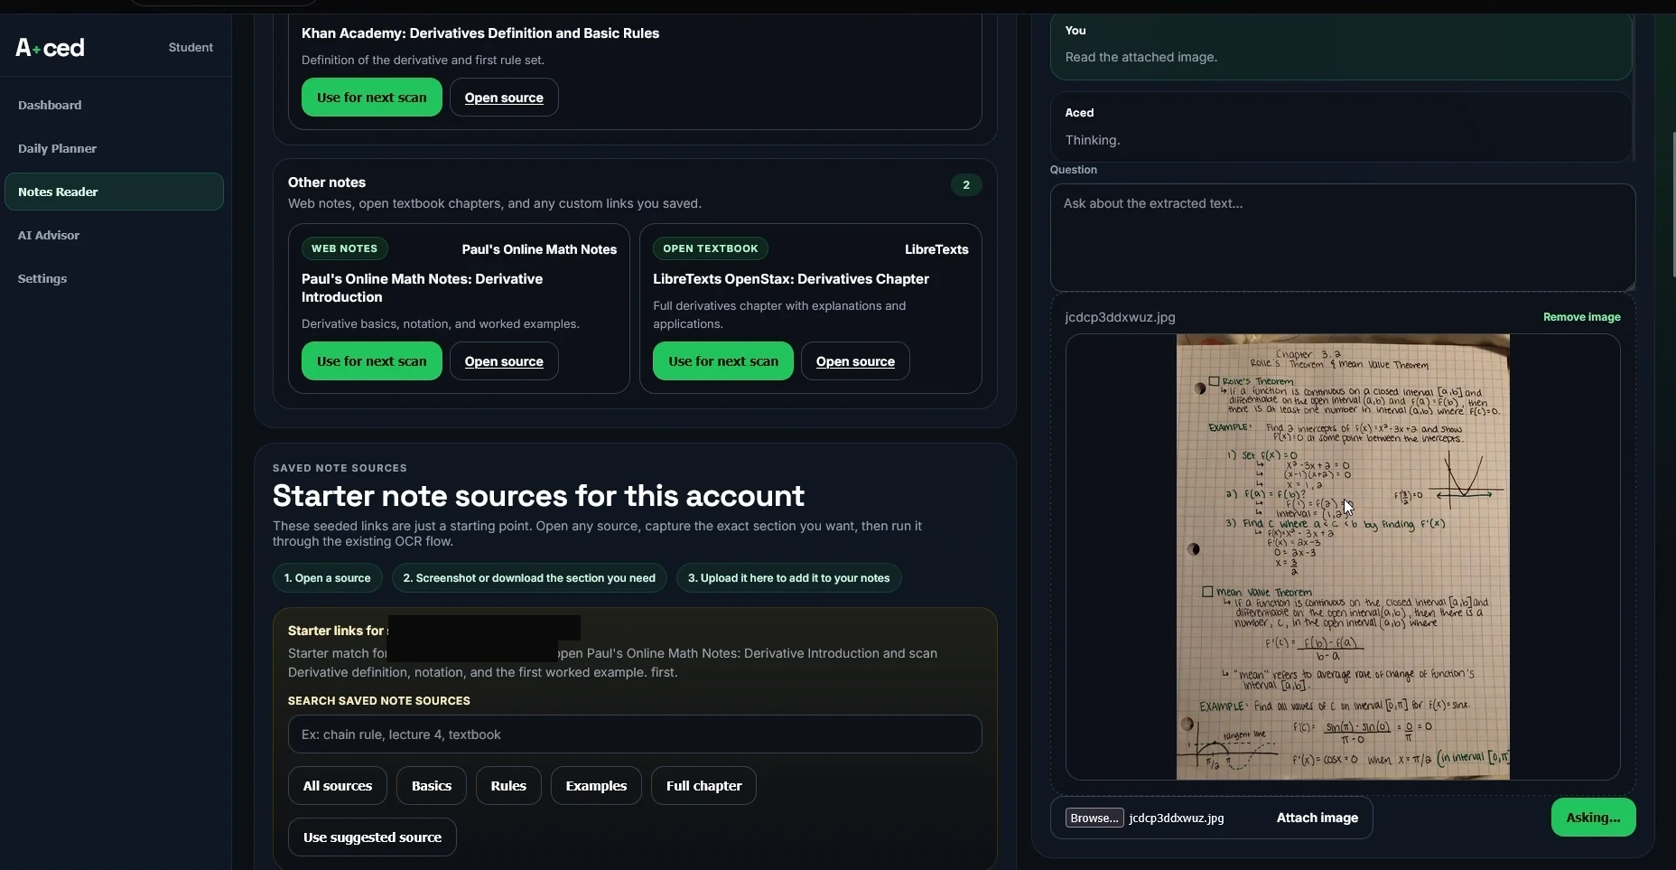Screen dimensions: 1676x870
Task: Use the Khan Academy source for next scan
Action: [372, 98]
